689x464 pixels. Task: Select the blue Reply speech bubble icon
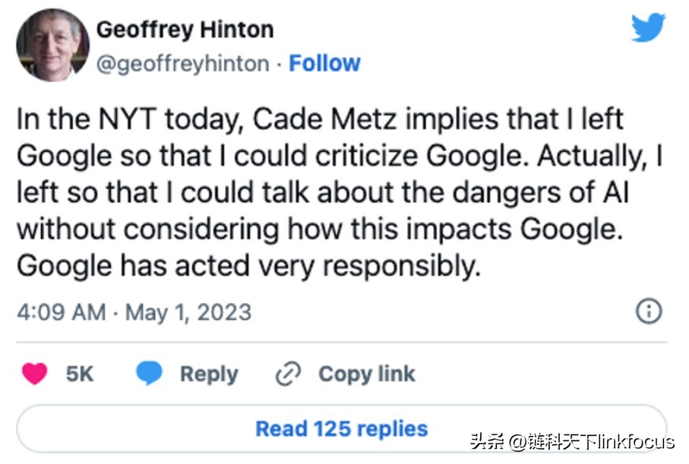149,373
